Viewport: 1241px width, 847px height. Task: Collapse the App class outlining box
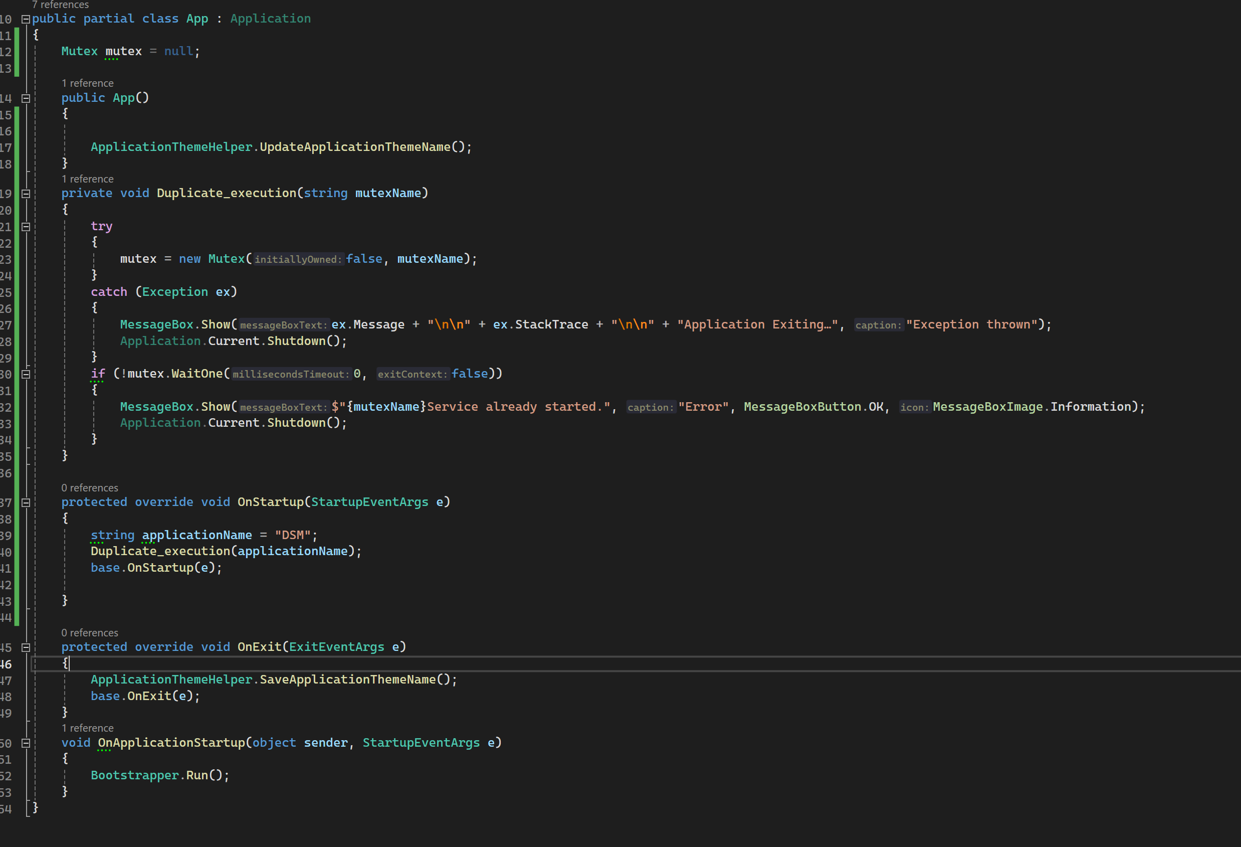(x=25, y=19)
